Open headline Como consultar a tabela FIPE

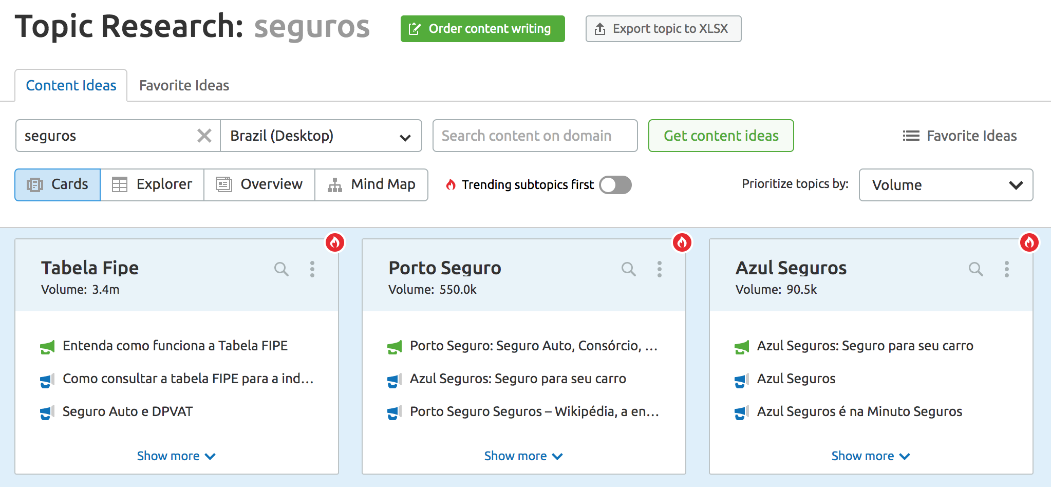coord(188,379)
